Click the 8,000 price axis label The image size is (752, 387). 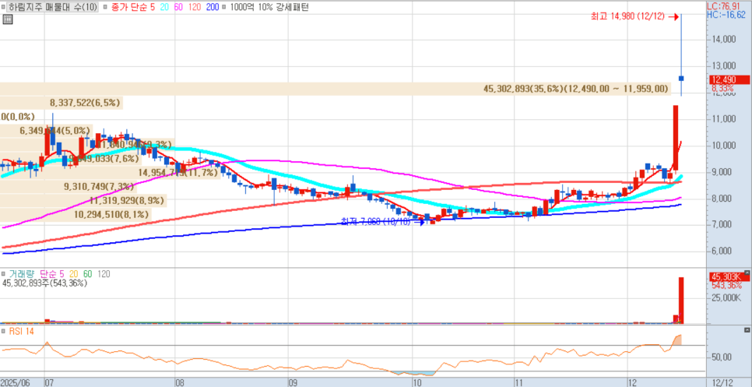click(722, 198)
